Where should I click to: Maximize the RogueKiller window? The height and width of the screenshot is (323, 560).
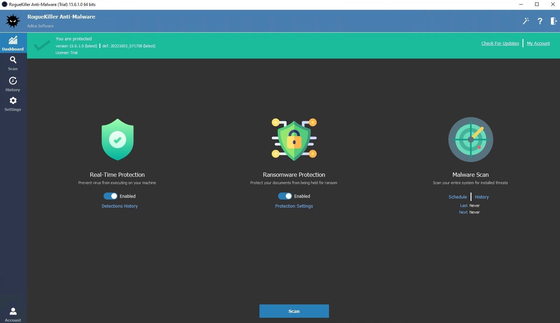coord(537,5)
